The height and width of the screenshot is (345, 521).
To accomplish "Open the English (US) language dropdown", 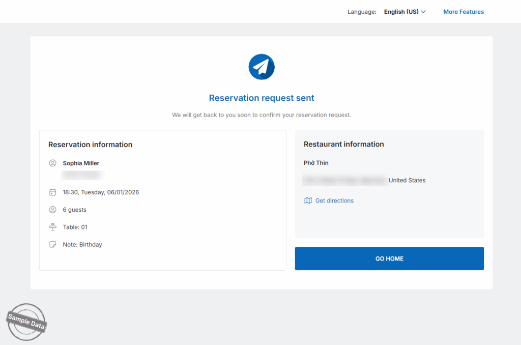I will point(401,12).
